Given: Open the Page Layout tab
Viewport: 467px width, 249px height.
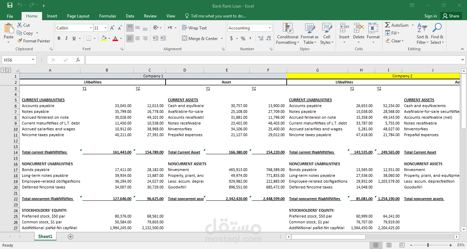Looking at the screenshot, I should 78,16.
